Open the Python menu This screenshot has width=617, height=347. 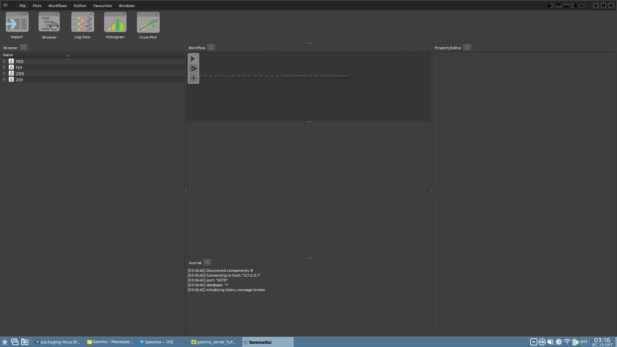pos(80,6)
